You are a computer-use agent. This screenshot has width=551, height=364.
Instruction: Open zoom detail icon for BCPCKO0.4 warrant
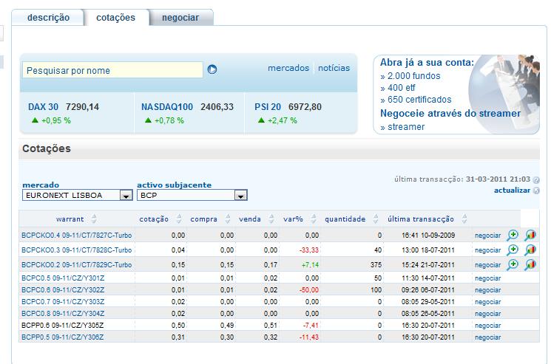pos(513,236)
